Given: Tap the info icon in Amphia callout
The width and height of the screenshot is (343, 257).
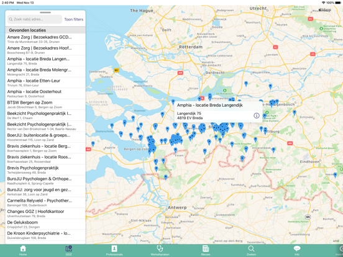Looking at the screenshot, I should point(257,115).
